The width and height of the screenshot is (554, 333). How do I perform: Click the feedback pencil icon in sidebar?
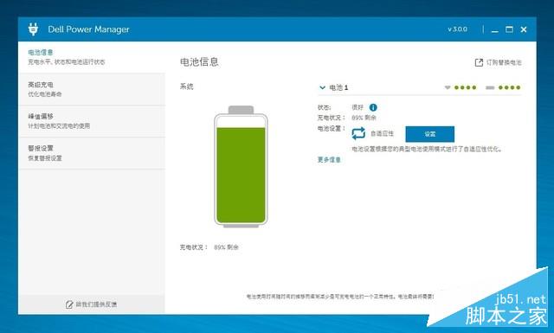(69, 304)
